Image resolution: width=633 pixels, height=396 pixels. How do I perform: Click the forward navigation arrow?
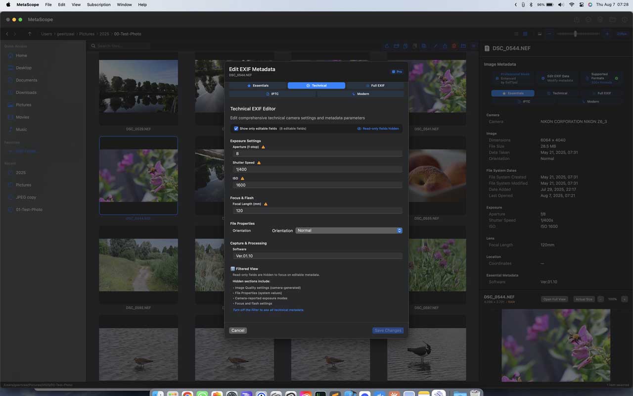15,34
